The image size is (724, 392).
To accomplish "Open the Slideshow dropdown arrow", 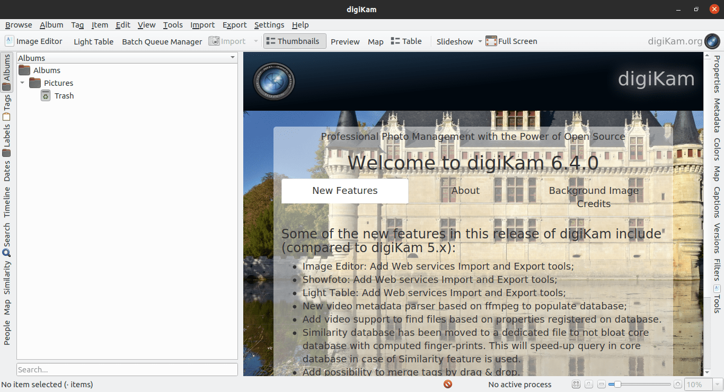I will 480,41.
